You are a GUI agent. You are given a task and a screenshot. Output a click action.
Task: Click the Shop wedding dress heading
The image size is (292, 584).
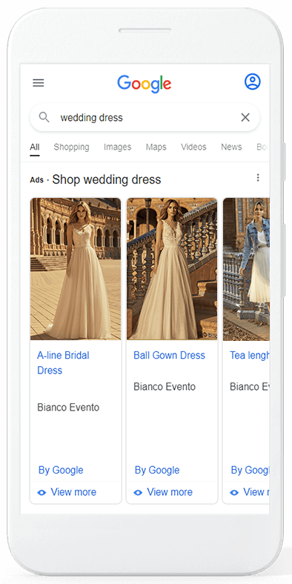point(107,179)
